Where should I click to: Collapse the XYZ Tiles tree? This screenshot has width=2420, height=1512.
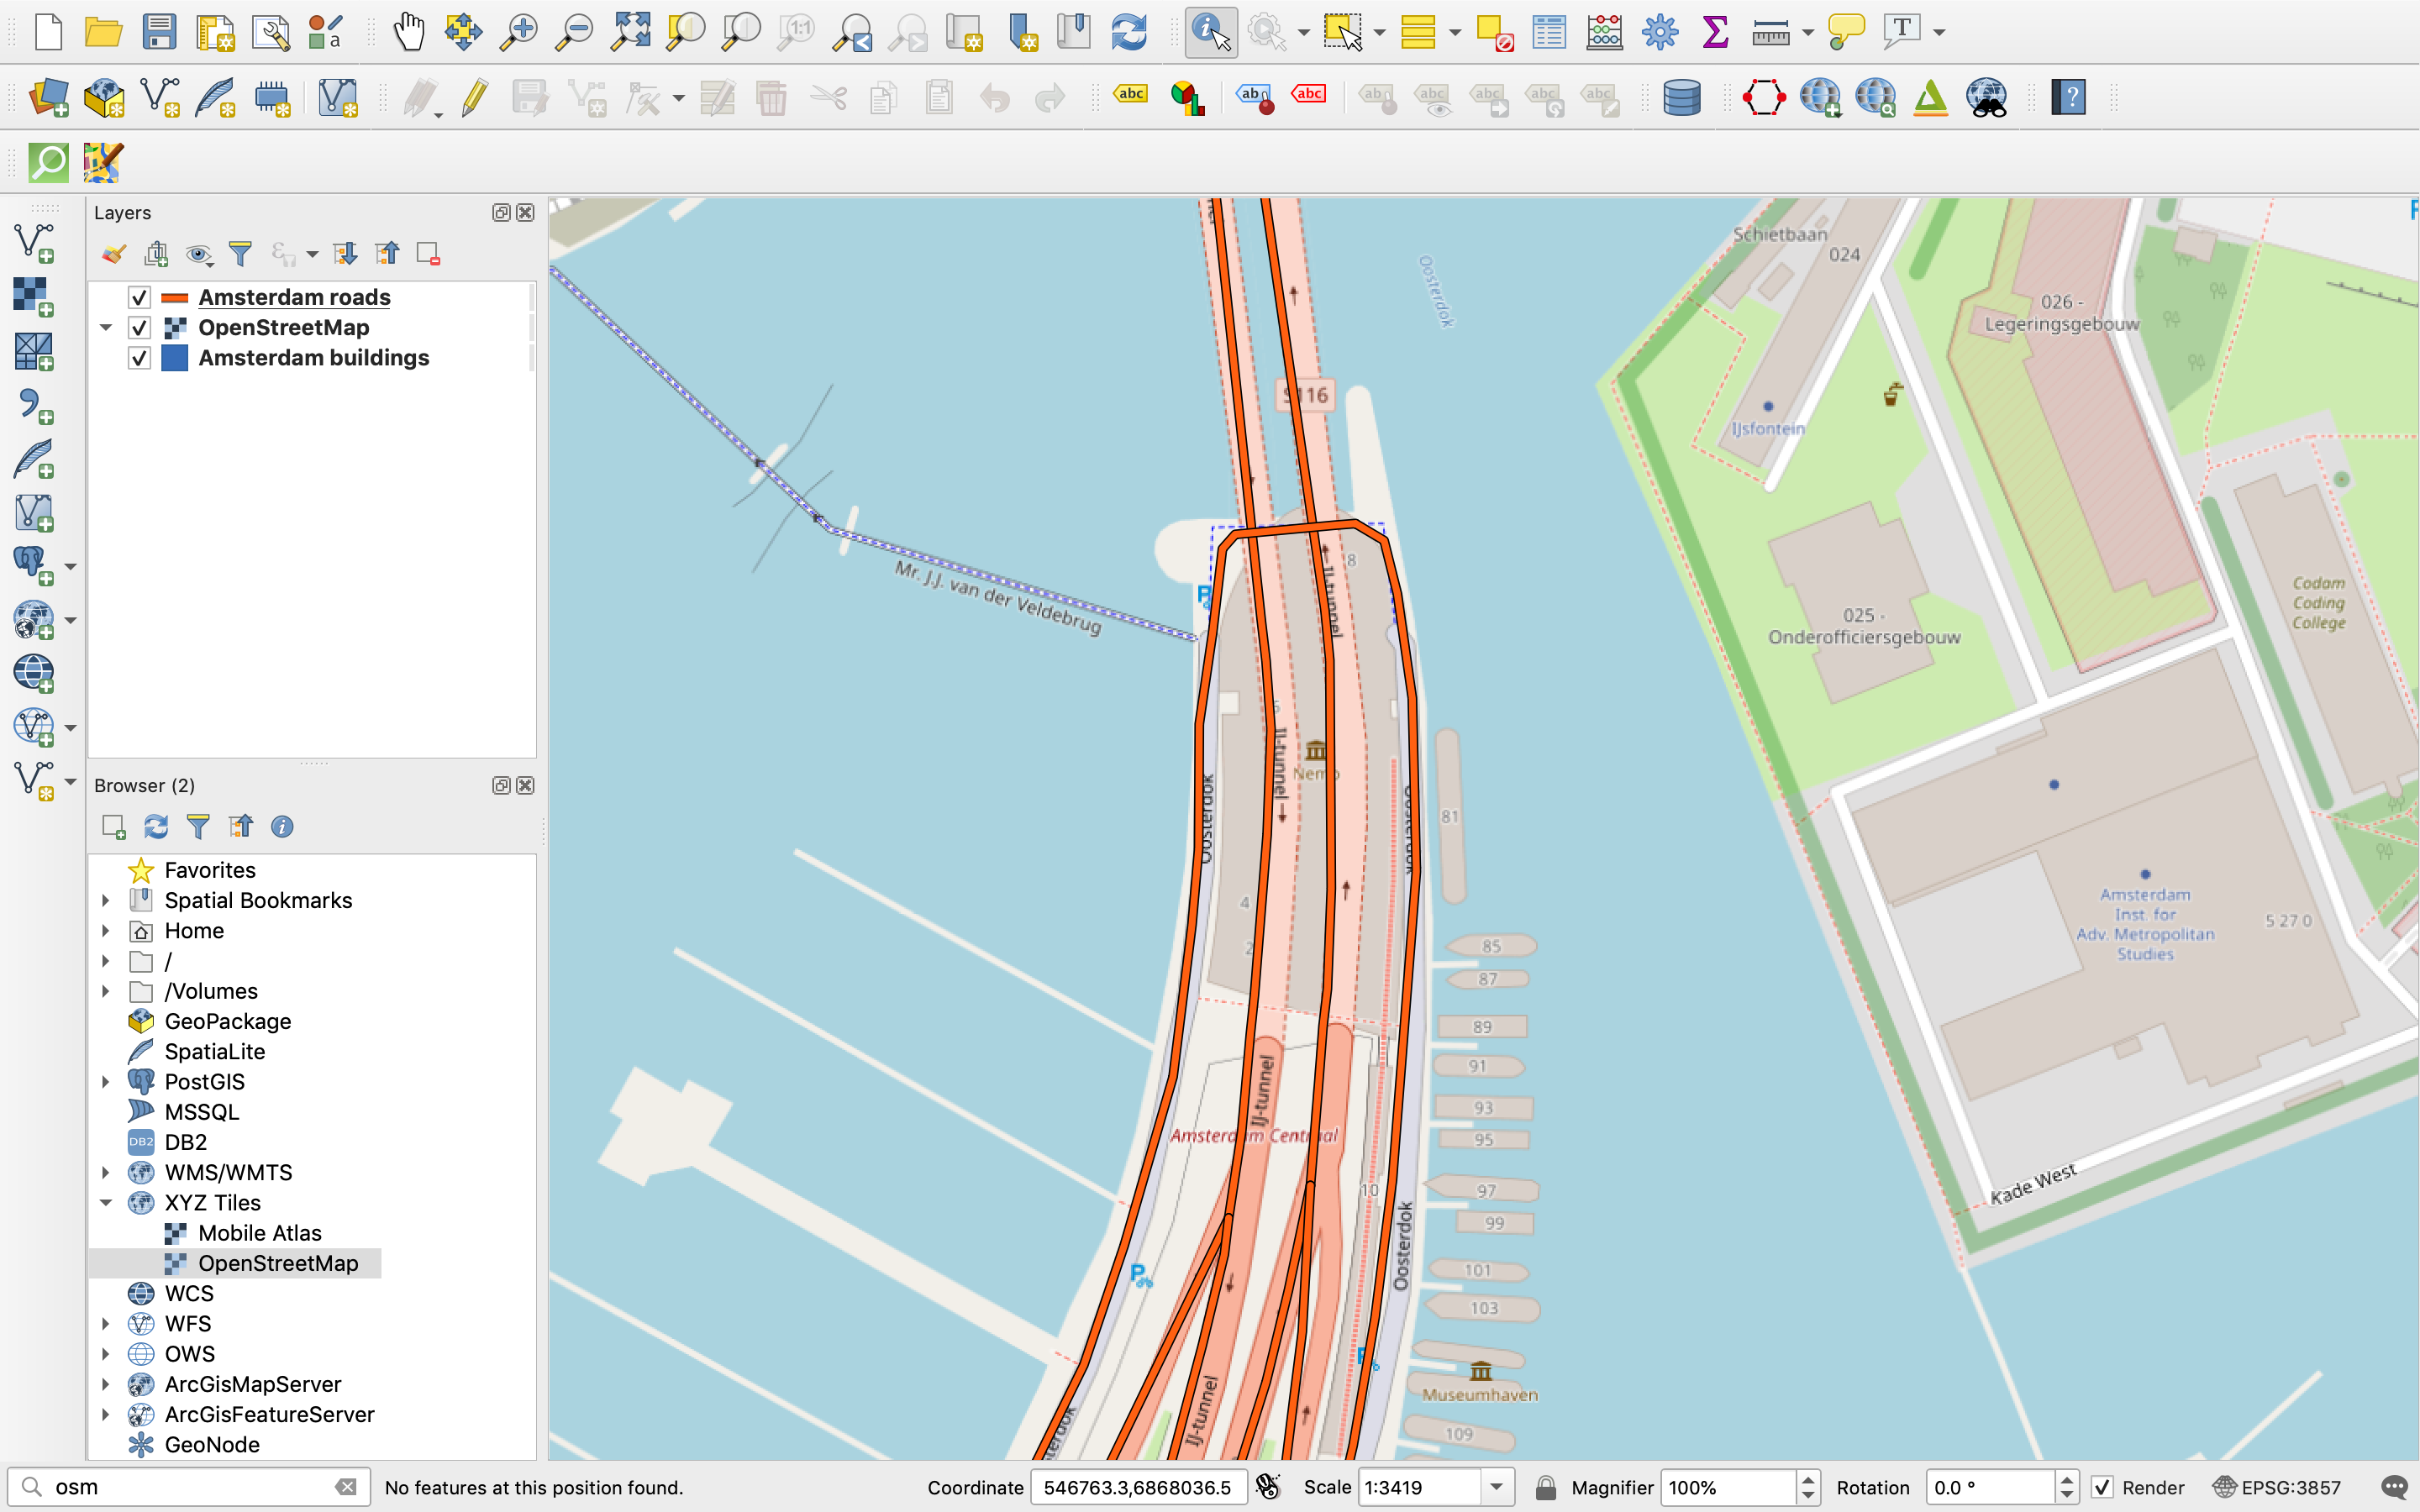click(x=106, y=1202)
